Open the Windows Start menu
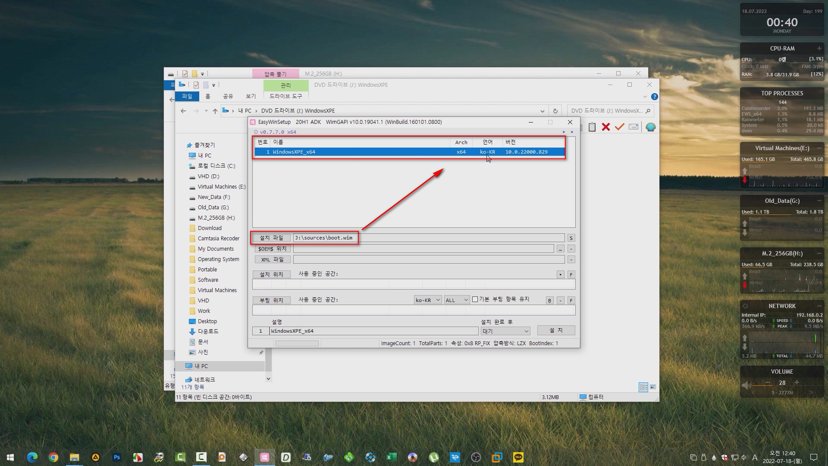Screen dimensions: 828x466 pos(10,457)
